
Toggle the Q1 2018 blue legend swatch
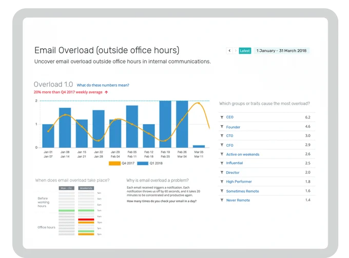pyautogui.click(x=143, y=163)
